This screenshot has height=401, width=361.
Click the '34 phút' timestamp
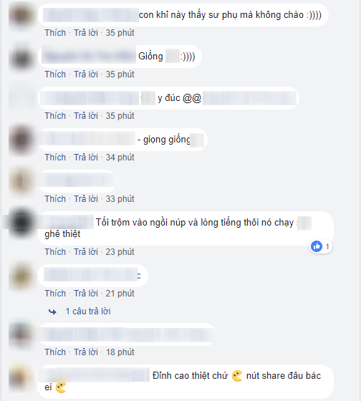pyautogui.click(x=120, y=158)
